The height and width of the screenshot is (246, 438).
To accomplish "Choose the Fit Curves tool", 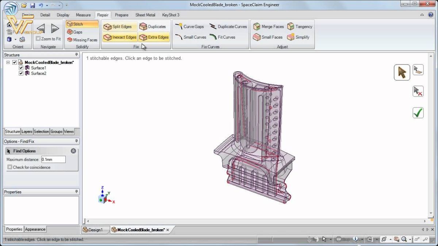I will (222, 37).
